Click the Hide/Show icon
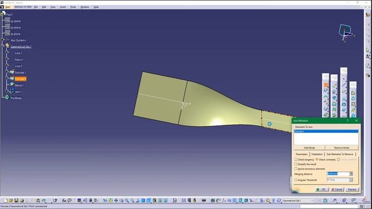The image size is (372, 209). 160,201
